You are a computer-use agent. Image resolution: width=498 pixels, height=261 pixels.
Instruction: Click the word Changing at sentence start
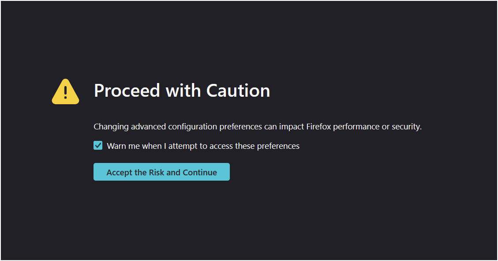(x=111, y=127)
